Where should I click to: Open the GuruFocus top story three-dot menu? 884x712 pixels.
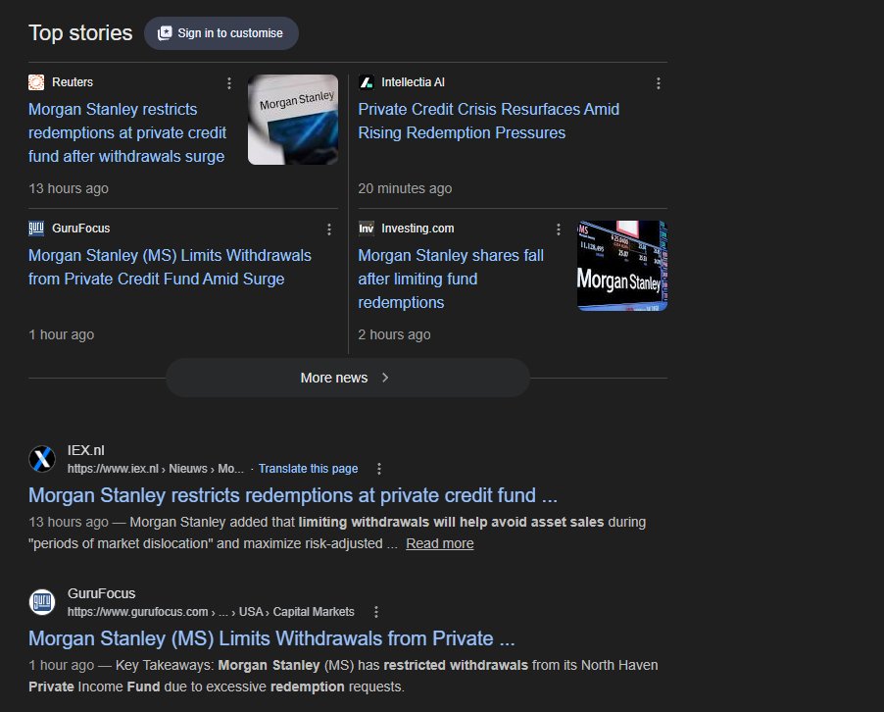tap(329, 229)
